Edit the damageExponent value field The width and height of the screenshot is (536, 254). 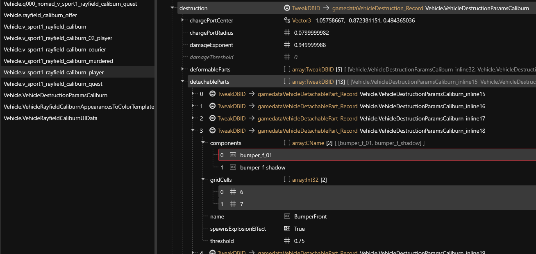310,45
